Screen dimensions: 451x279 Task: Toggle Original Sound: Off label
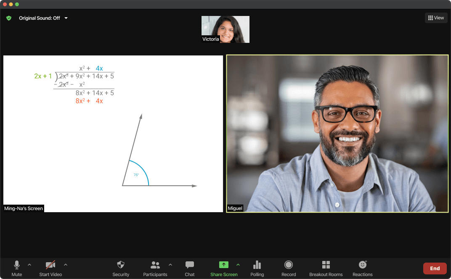(x=40, y=18)
